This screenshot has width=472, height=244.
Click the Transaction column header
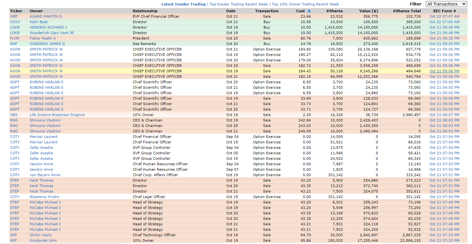[267, 11]
